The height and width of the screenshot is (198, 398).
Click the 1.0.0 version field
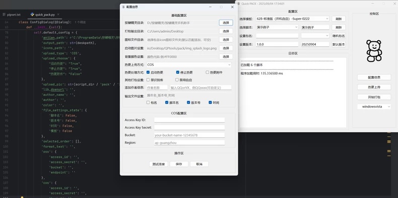click(x=277, y=44)
